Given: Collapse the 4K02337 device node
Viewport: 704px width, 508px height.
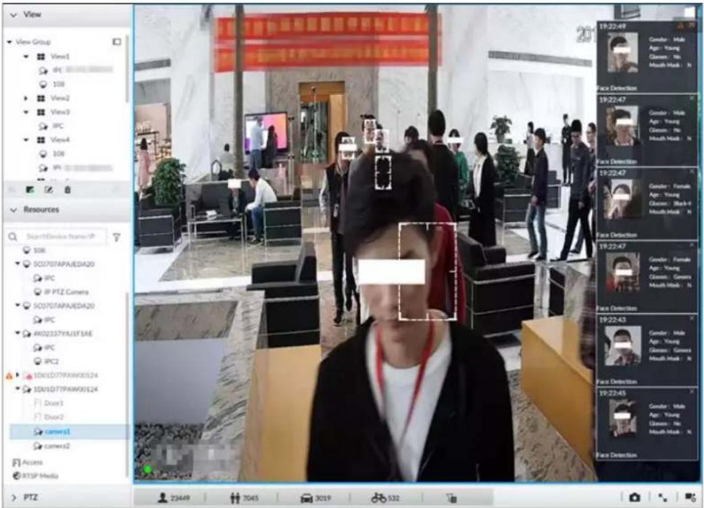Looking at the screenshot, I should (18, 333).
